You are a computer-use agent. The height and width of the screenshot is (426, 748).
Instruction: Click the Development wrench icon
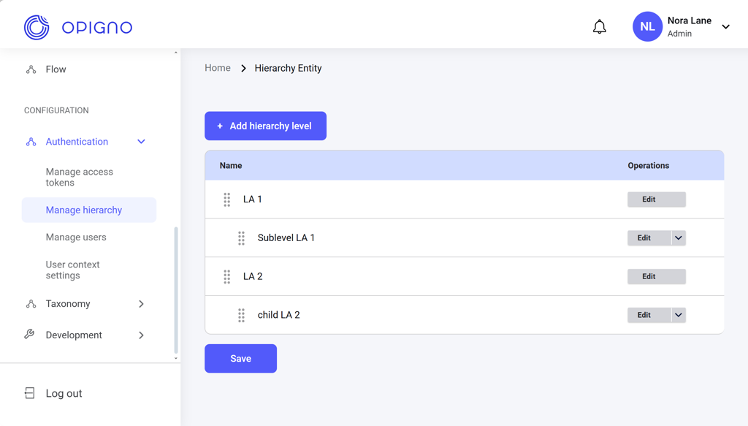[30, 335]
